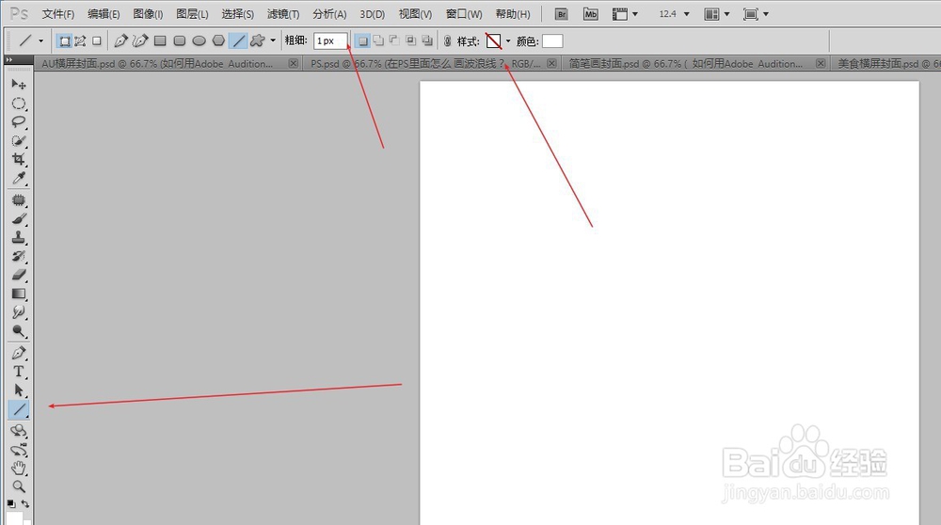Select the Clone Stamp tool
The image size is (941, 525).
[19, 238]
